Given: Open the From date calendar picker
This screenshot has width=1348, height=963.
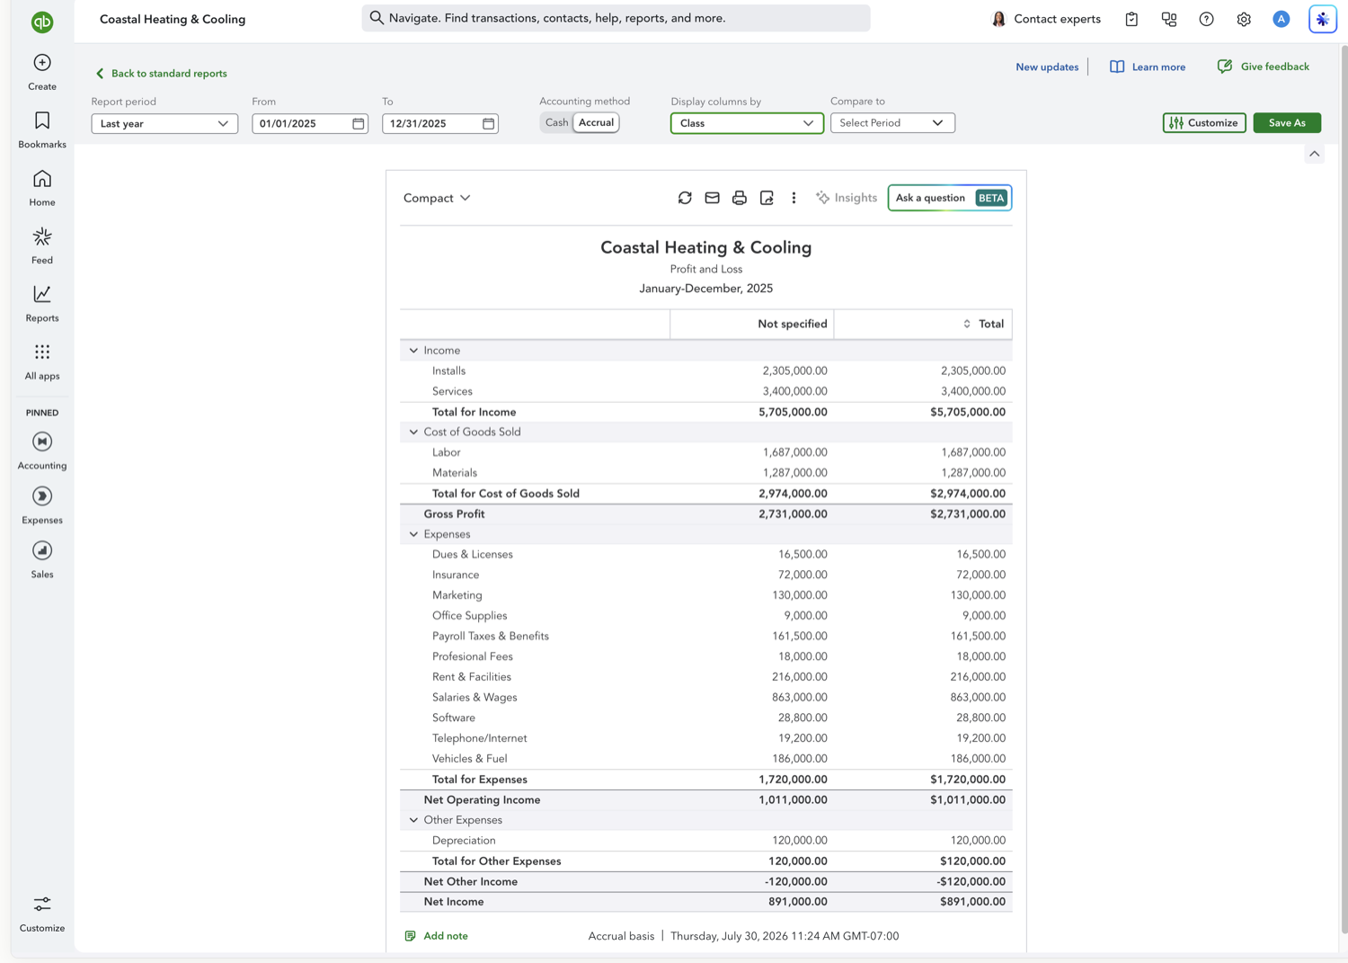Looking at the screenshot, I should pos(359,123).
